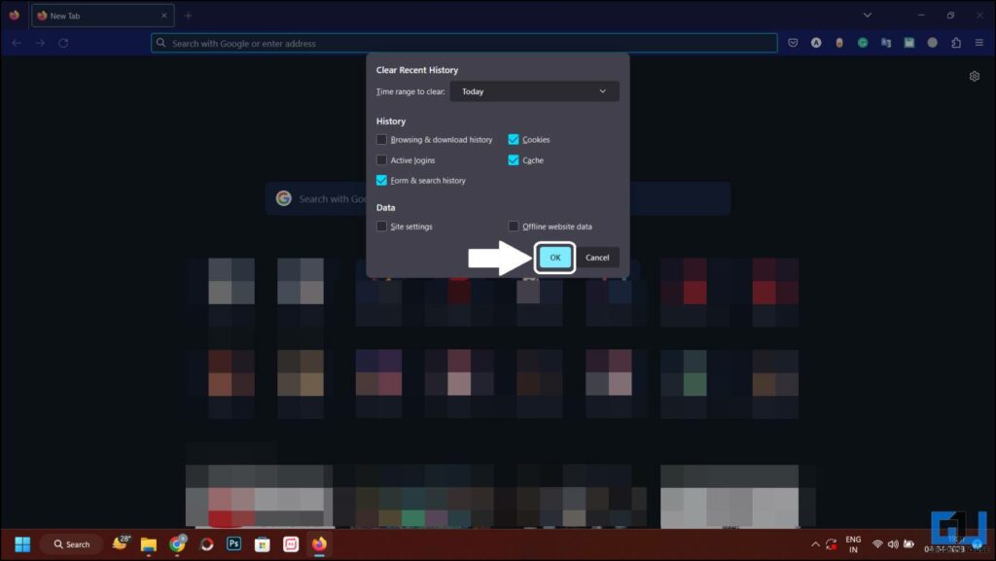996x561 pixels.
Task: Open the Time range to clear dropdown
Action: [534, 90]
